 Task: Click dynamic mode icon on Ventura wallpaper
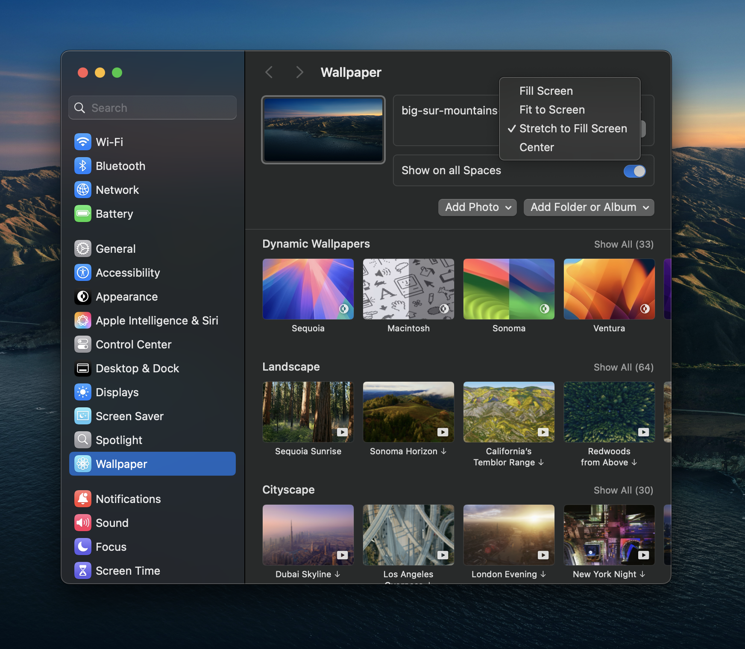[x=645, y=309]
